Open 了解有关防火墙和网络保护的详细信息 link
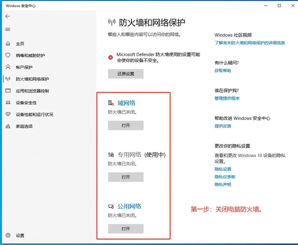The width and height of the screenshot is (298, 245). 250,43
